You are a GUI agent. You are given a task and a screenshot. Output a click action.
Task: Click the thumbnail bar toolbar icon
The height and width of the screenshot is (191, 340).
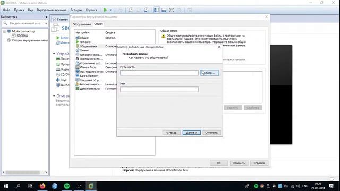click(164, 10)
